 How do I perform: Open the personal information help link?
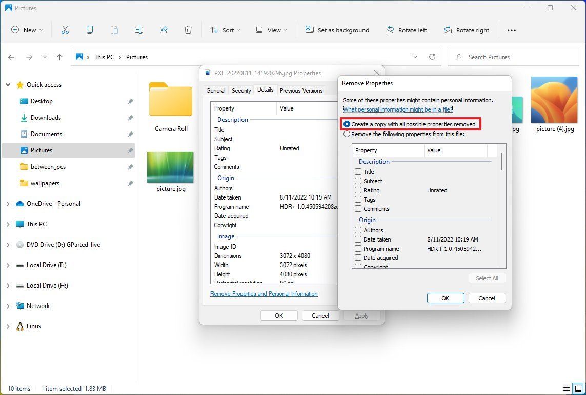[x=398, y=109]
